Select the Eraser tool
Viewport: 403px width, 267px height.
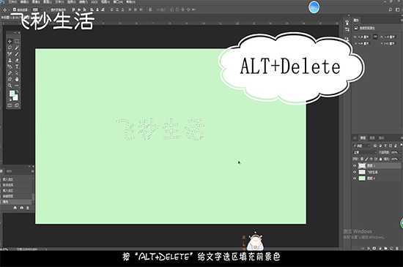point(17,60)
